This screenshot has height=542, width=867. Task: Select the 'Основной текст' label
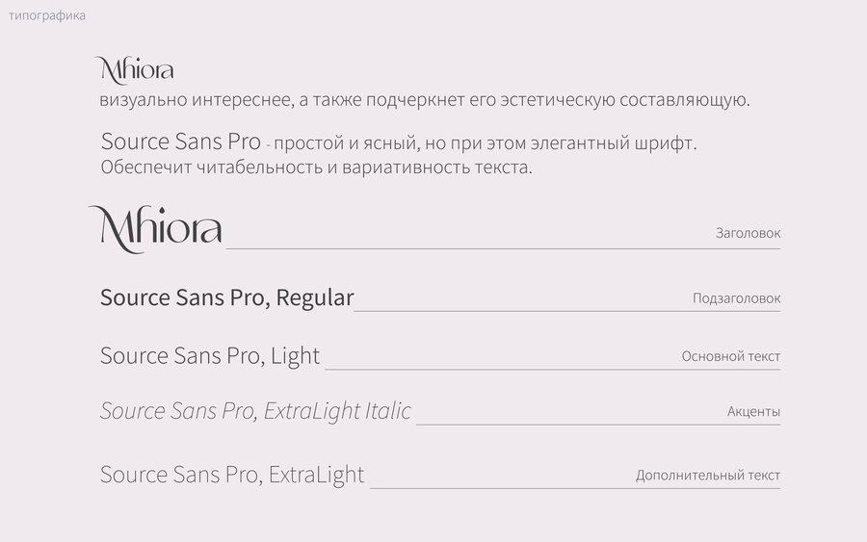tap(730, 356)
